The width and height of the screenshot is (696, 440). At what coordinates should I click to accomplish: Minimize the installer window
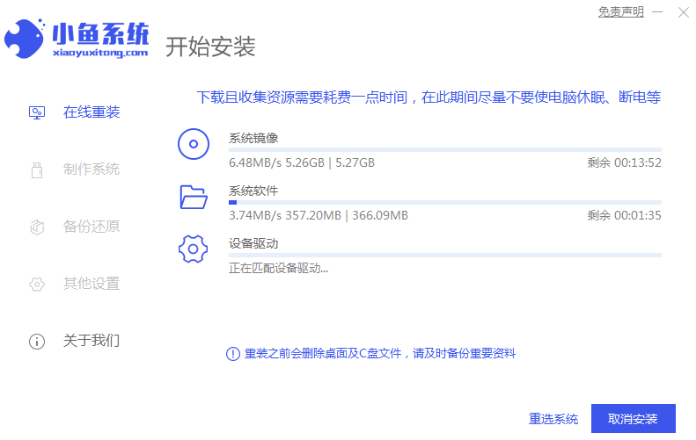658,12
